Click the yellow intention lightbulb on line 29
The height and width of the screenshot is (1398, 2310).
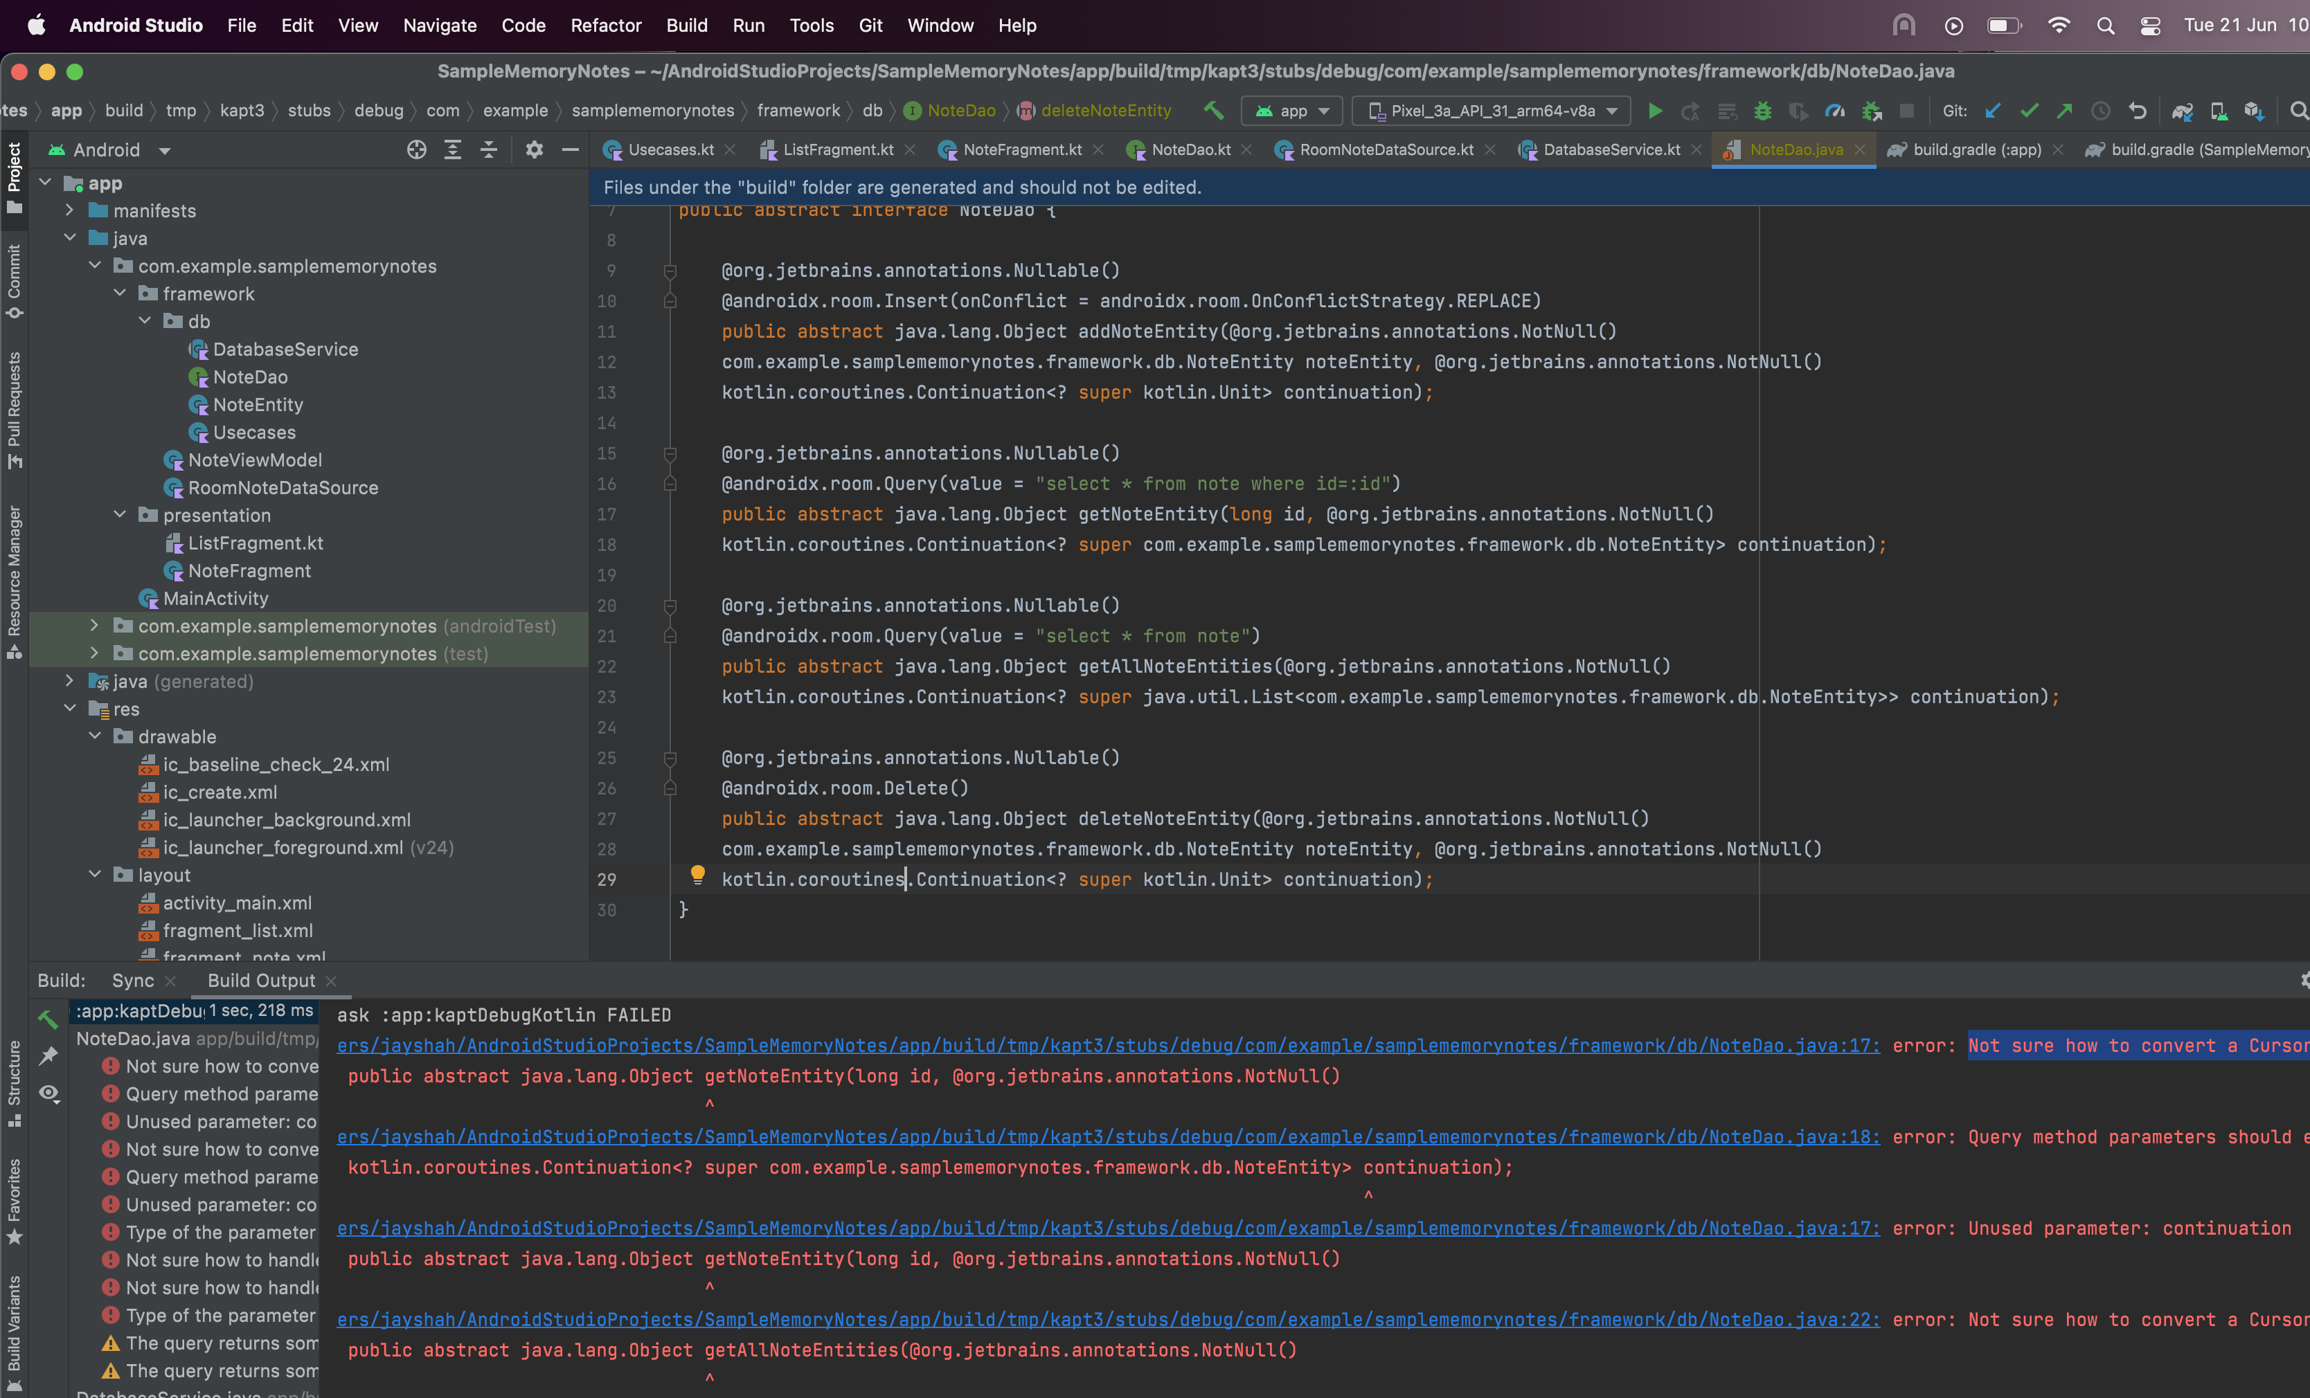click(697, 874)
